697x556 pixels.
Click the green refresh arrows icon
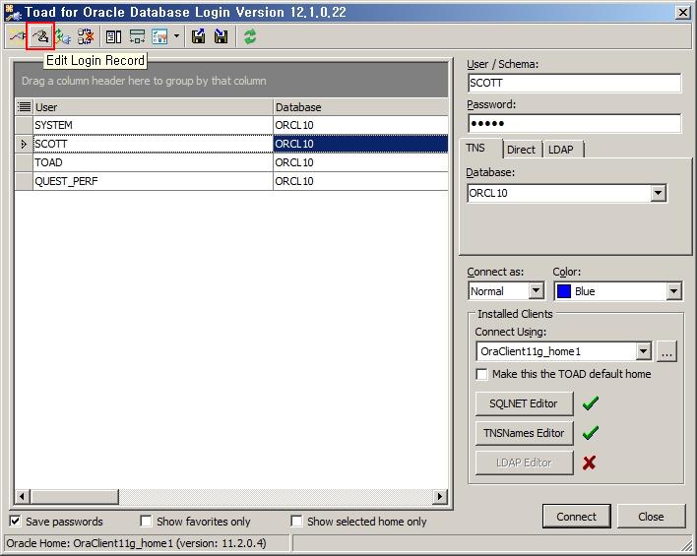[x=250, y=36]
